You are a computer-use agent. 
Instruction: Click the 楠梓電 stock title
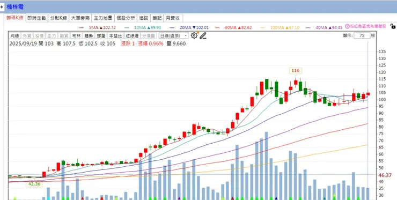coord(15,7)
